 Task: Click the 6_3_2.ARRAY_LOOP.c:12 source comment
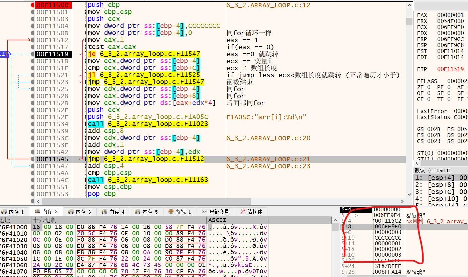(x=268, y=5)
